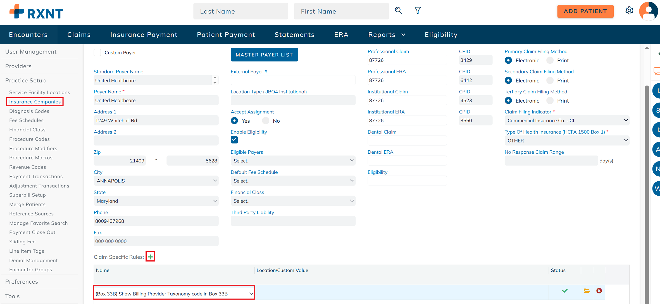Click the Payer Name field
Viewport: 660px width, 304px height.
(x=156, y=100)
